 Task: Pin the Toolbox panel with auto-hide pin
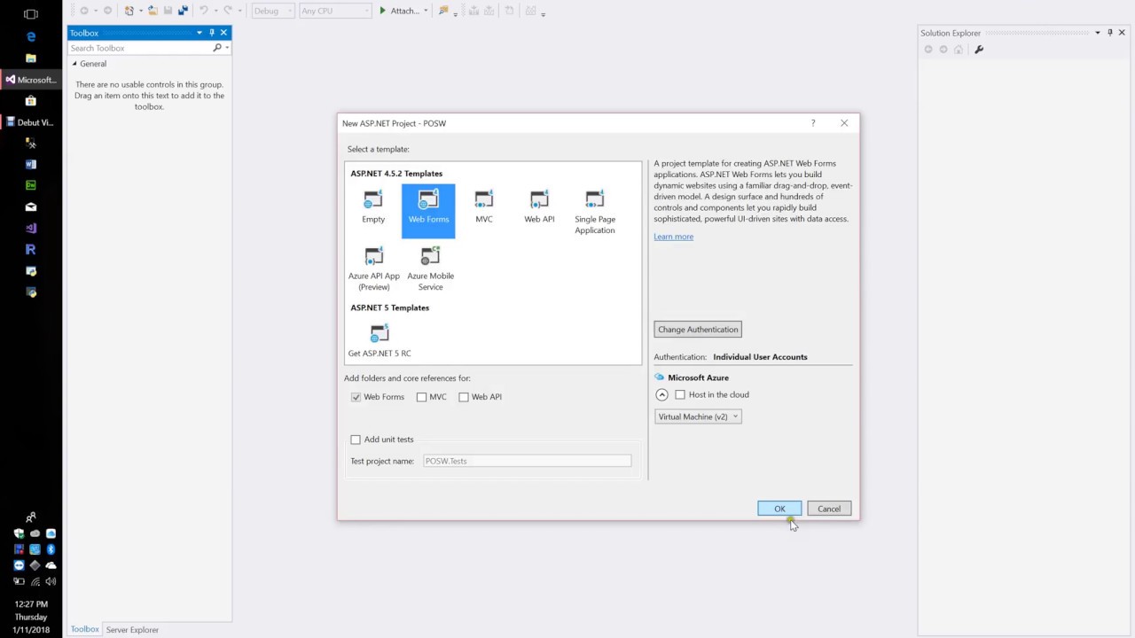click(x=211, y=33)
